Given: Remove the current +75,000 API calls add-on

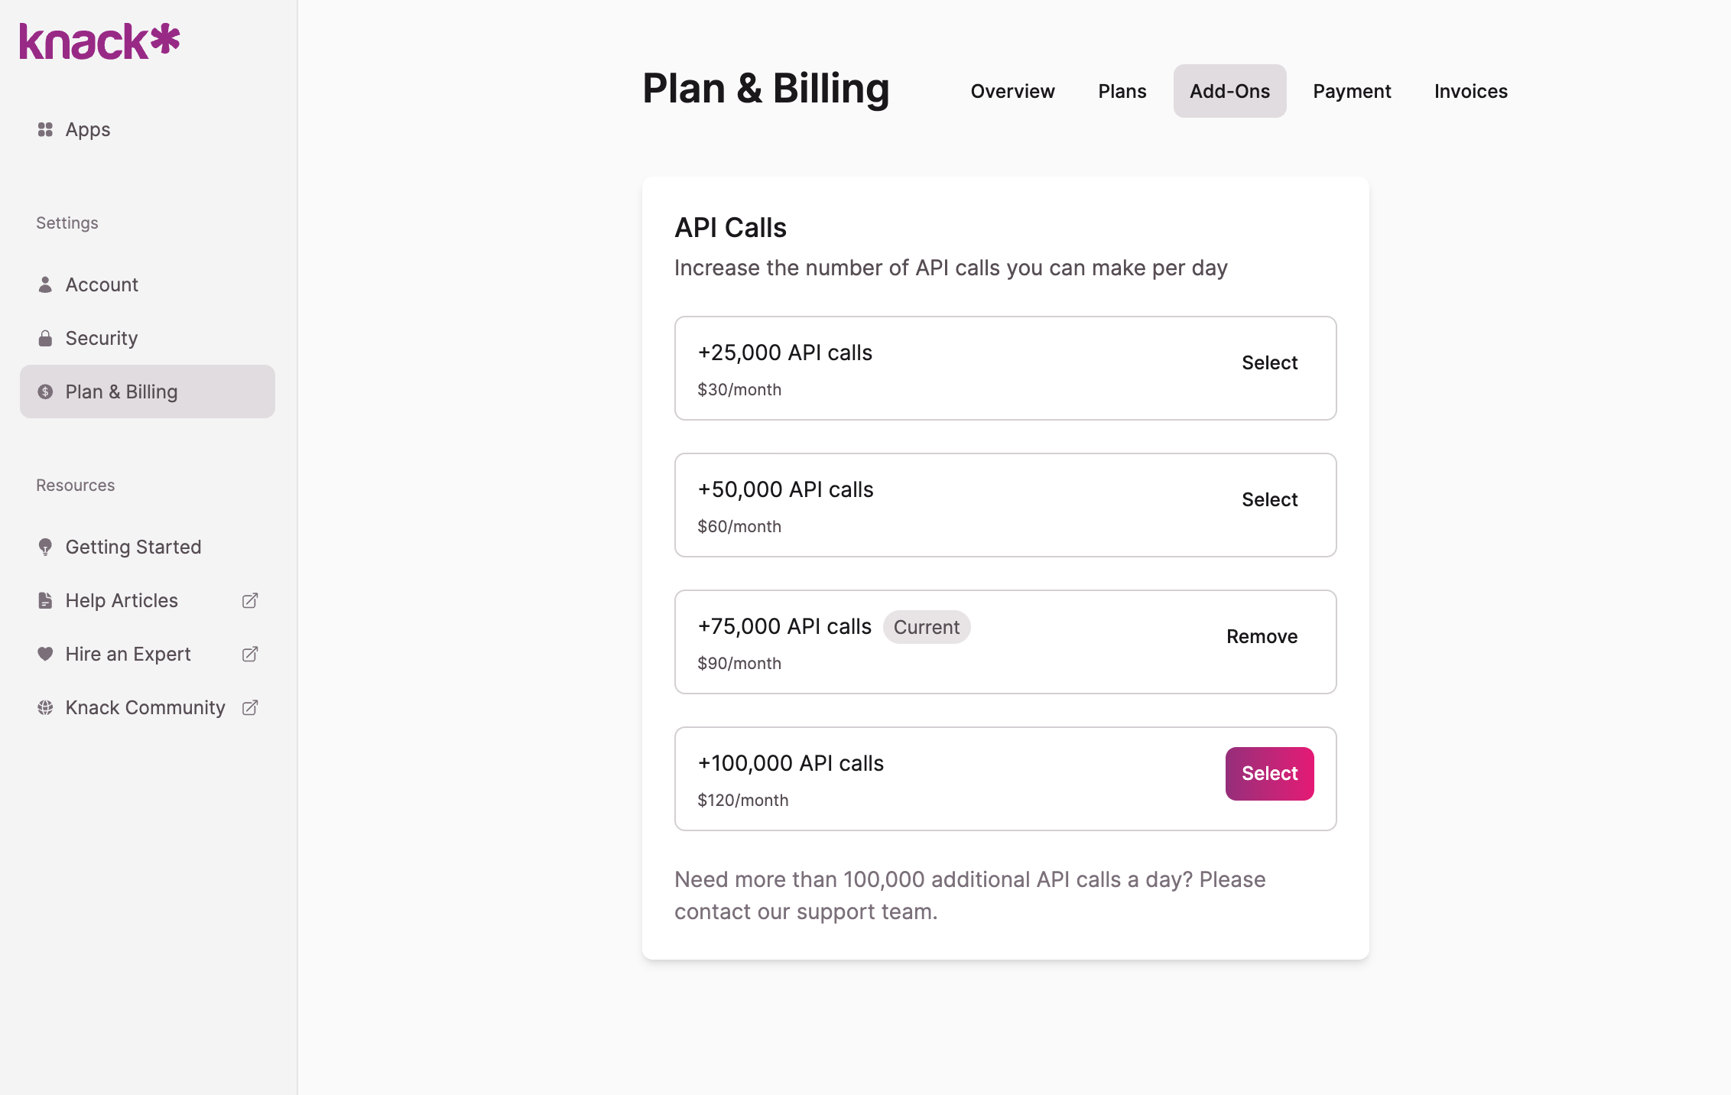Looking at the screenshot, I should 1262,636.
